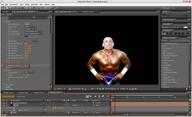Click the show channel icon in viewer

[89, 89]
